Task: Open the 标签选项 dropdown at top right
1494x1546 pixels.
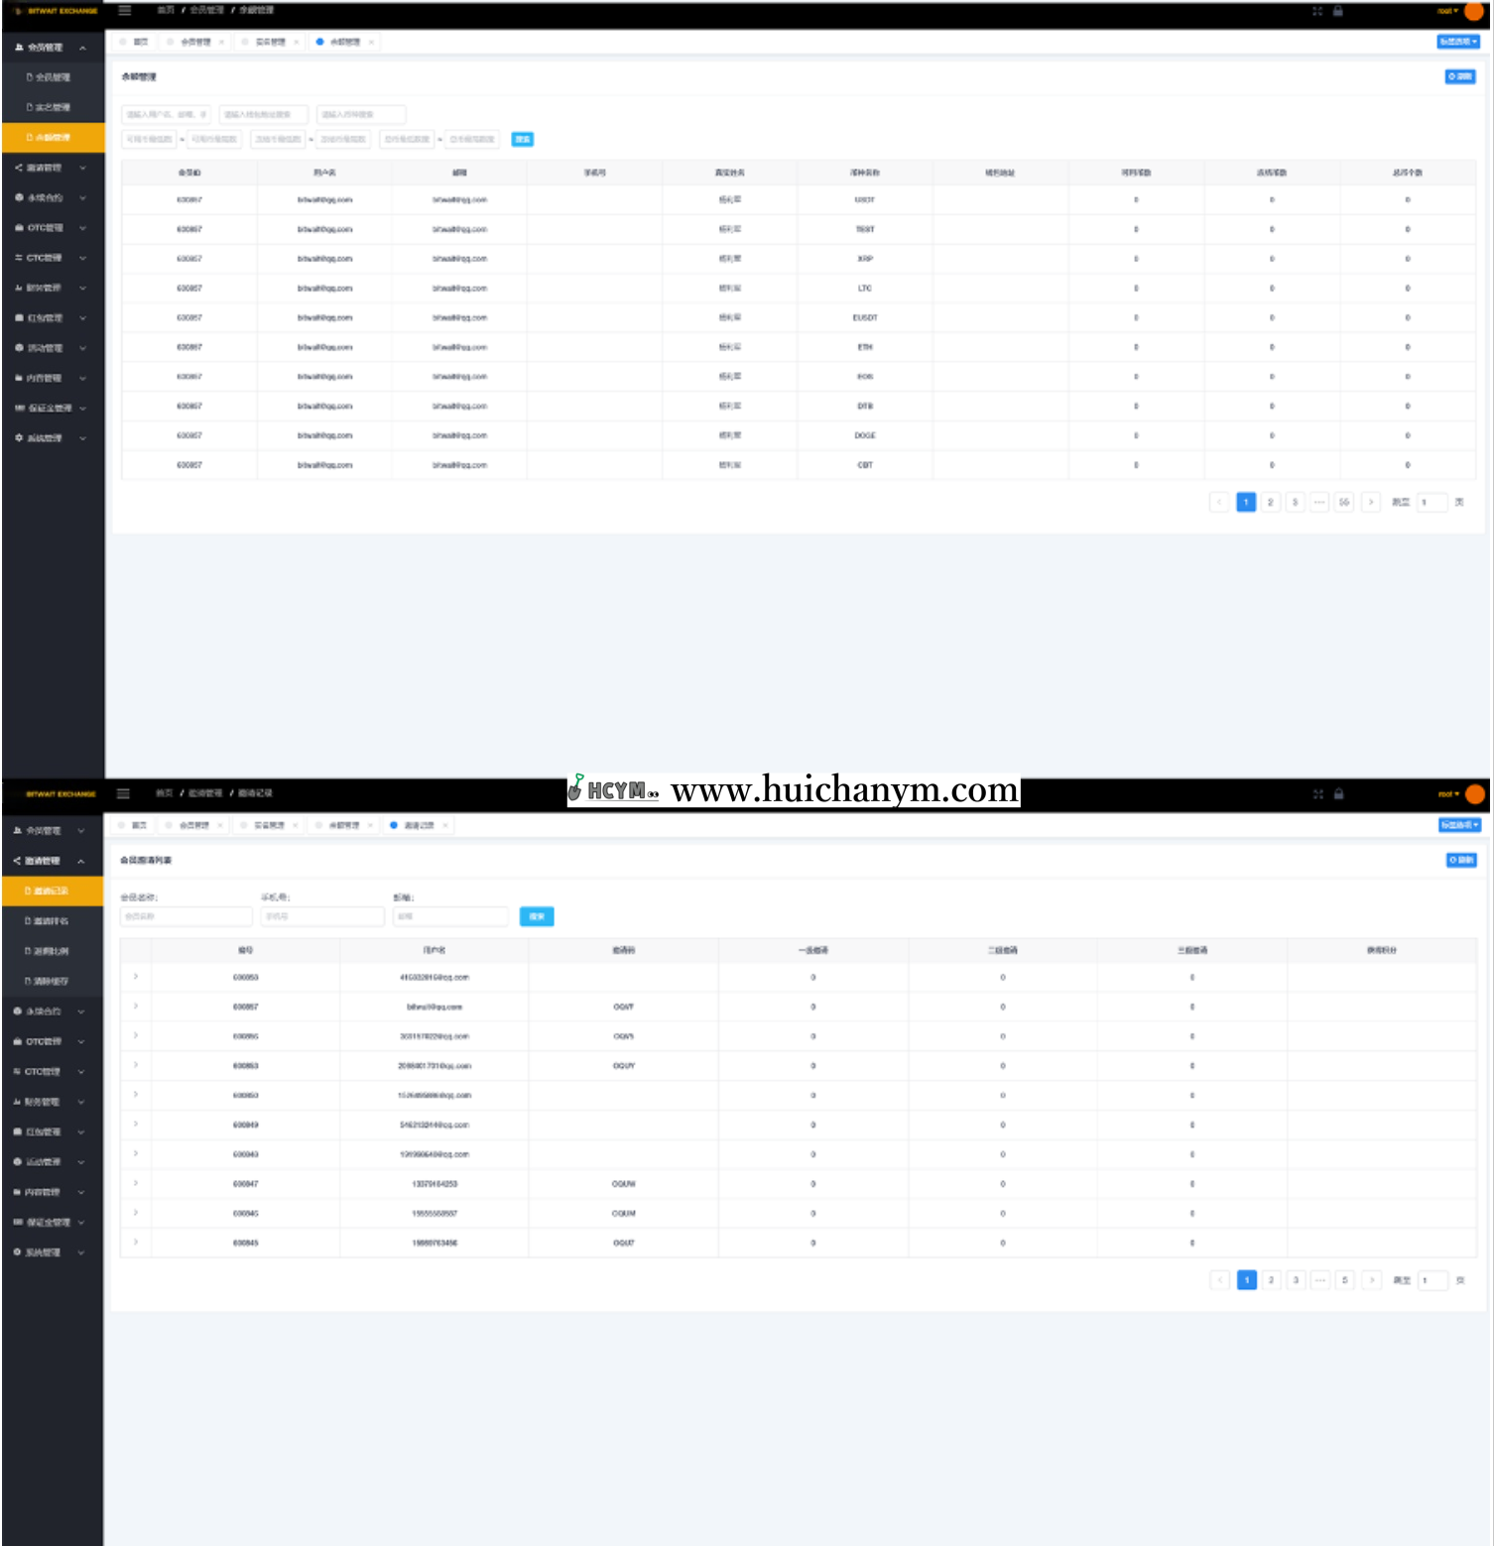Action: click(x=1460, y=42)
